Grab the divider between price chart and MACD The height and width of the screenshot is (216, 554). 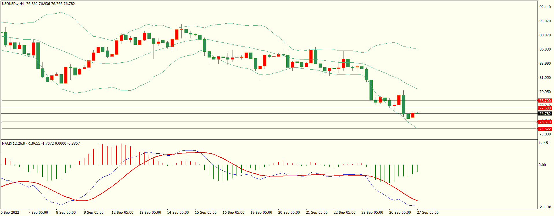coord(269,140)
